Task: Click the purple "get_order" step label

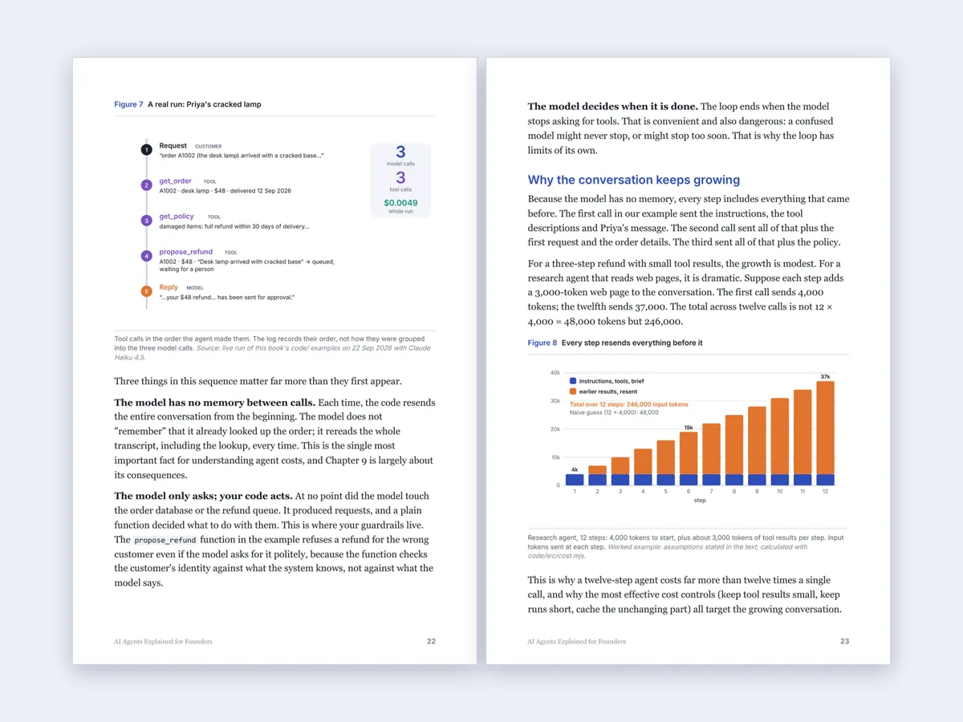Action: pyautogui.click(x=175, y=181)
